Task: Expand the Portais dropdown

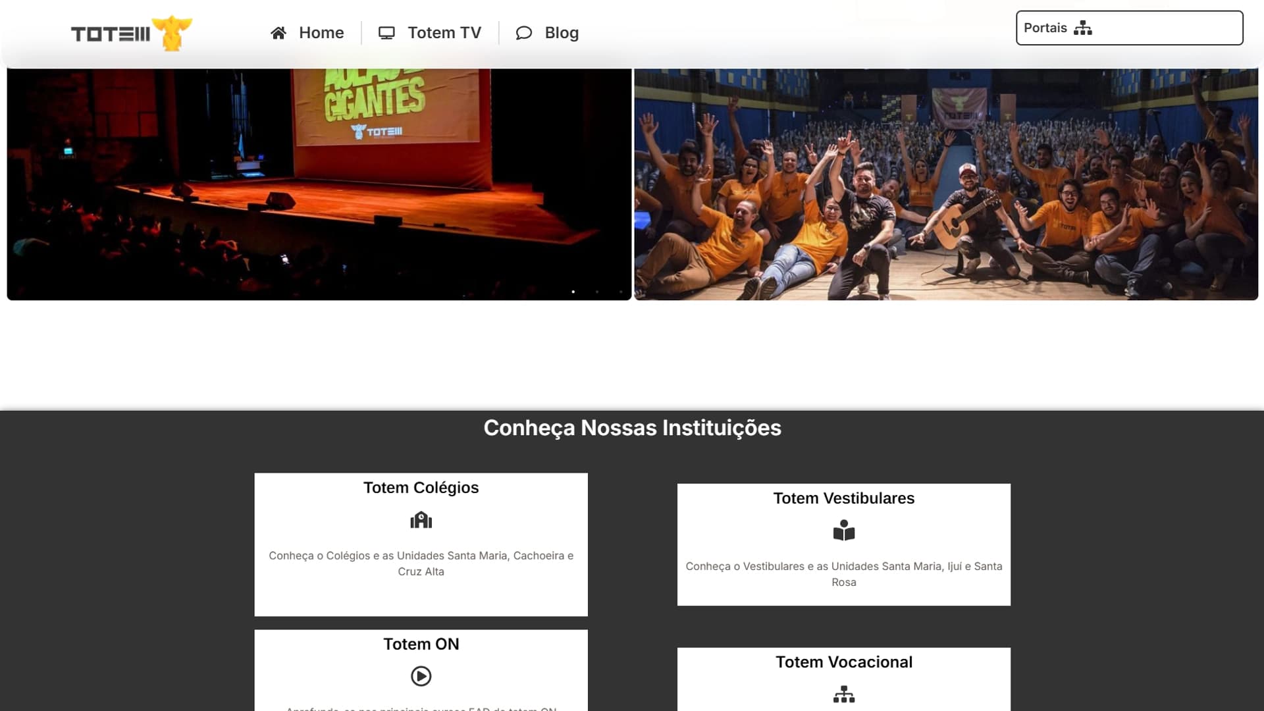Action: pyautogui.click(x=1130, y=28)
